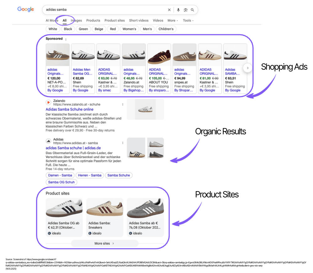
Task: Open the Videos tab
Action: click(158, 20)
